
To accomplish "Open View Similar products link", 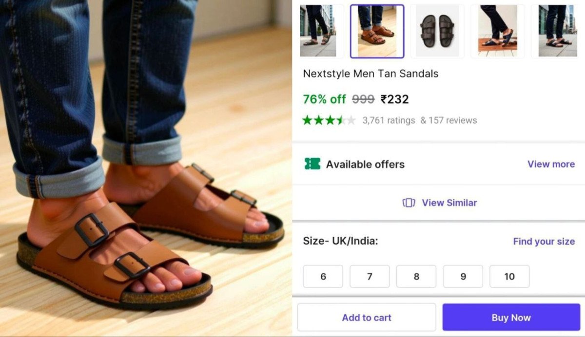I will tap(449, 203).
